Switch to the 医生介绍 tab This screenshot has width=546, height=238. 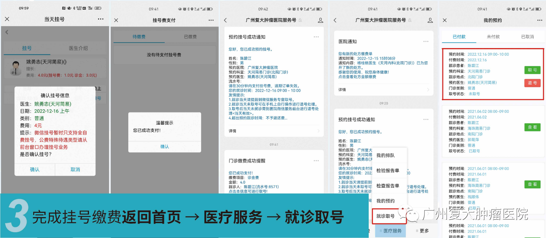(78, 48)
